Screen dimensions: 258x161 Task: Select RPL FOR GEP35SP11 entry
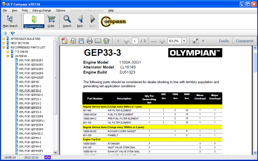click(x=32, y=120)
